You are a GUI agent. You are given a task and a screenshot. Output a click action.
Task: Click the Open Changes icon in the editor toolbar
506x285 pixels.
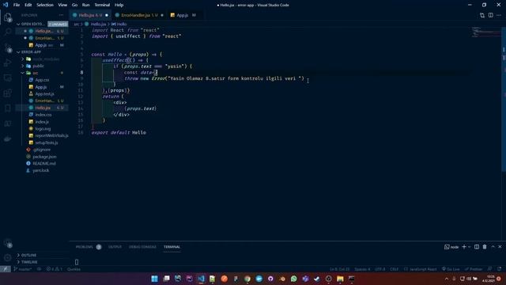[x=482, y=15]
